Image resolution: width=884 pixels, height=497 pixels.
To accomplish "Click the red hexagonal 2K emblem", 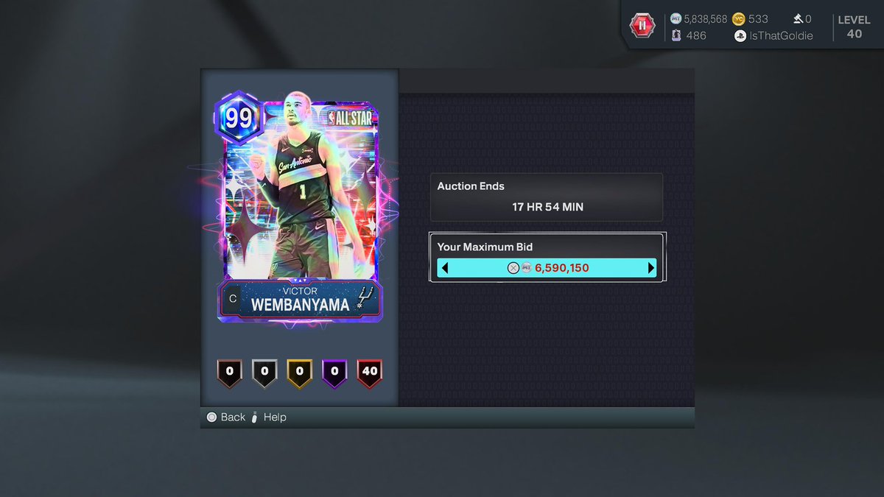I will point(642,26).
